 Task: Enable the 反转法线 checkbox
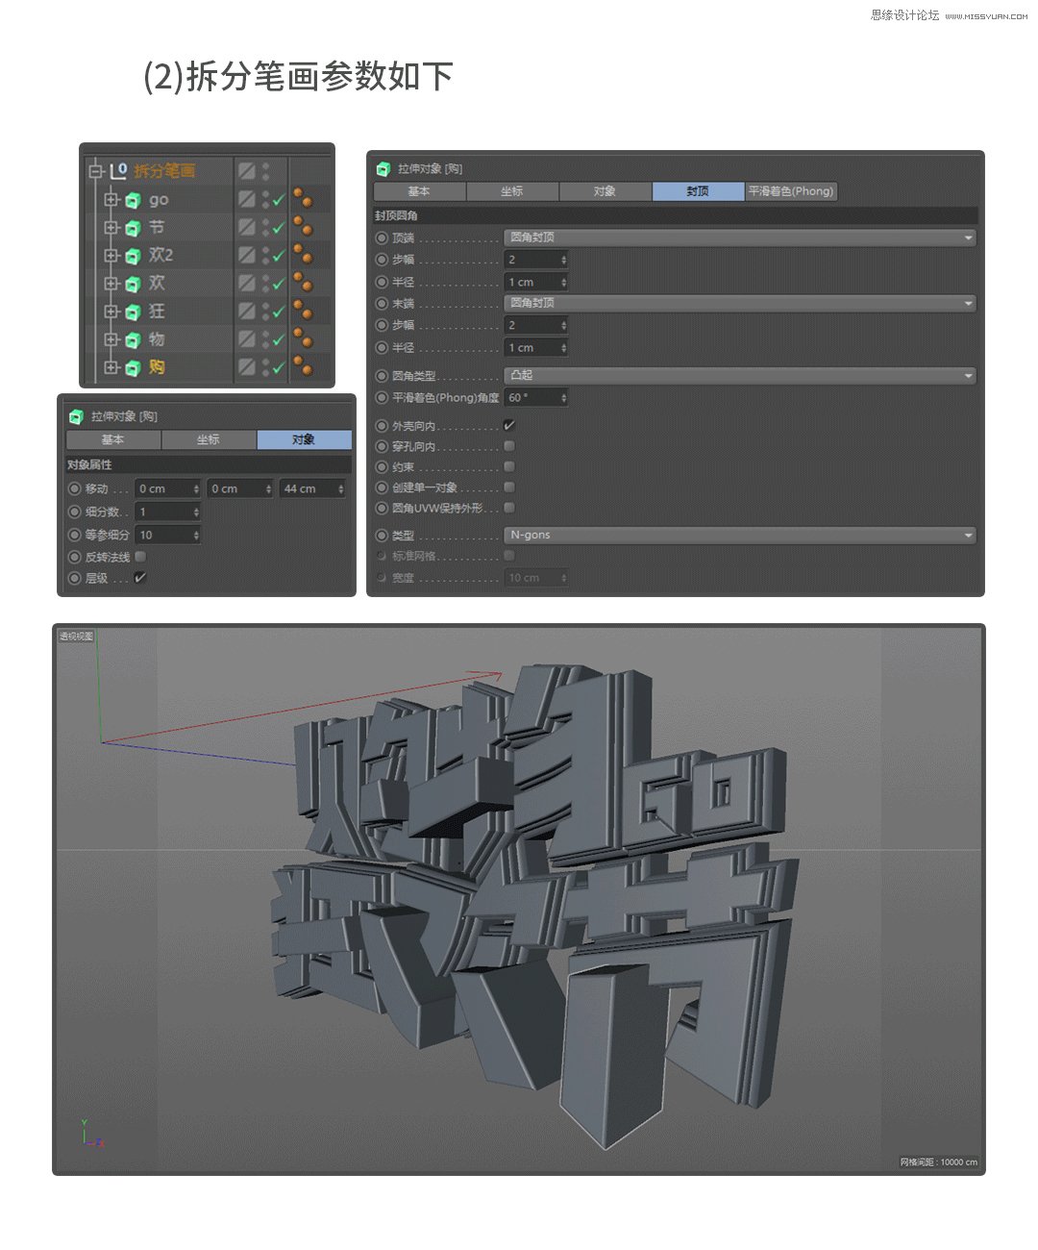tap(140, 556)
